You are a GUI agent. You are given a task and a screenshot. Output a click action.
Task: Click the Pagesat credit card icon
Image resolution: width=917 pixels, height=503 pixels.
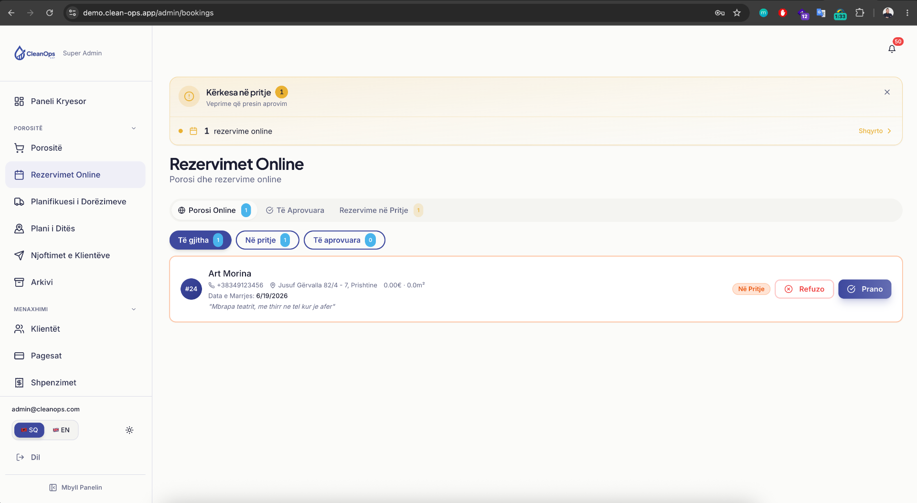(x=19, y=356)
